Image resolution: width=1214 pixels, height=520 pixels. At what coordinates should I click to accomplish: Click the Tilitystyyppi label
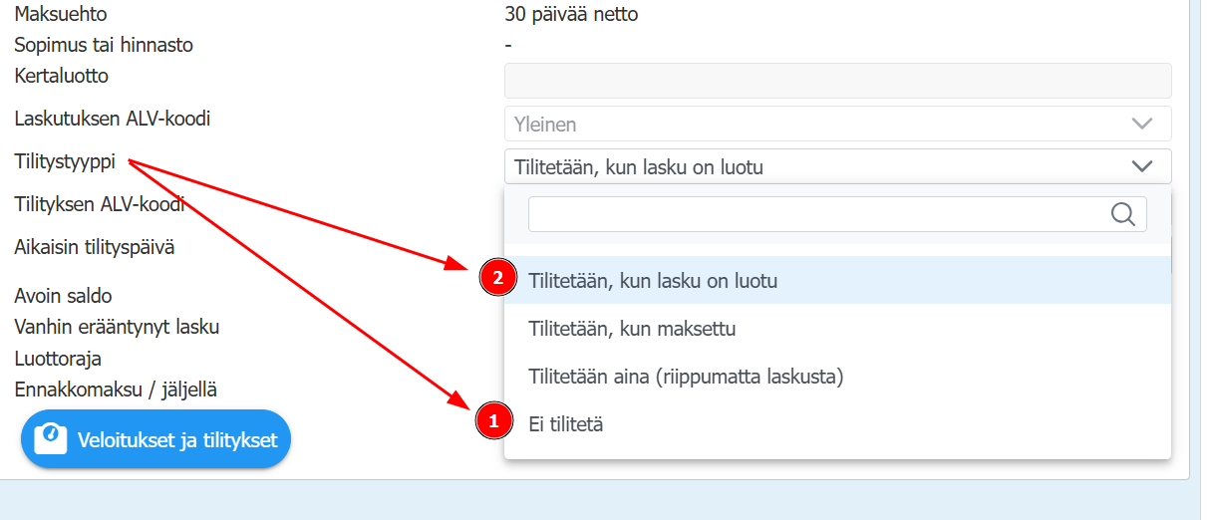(66, 161)
